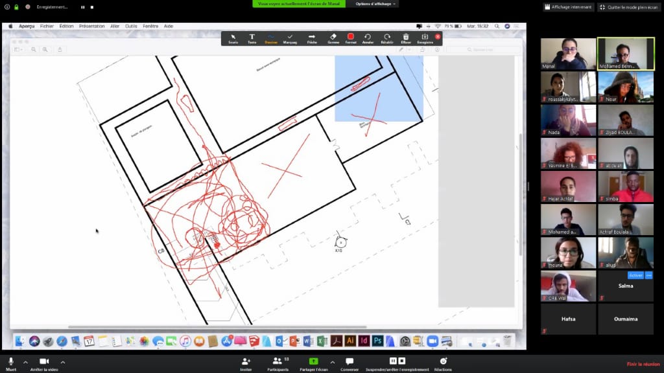
Task: Pick the Gomme eraser tool
Action: (x=333, y=38)
